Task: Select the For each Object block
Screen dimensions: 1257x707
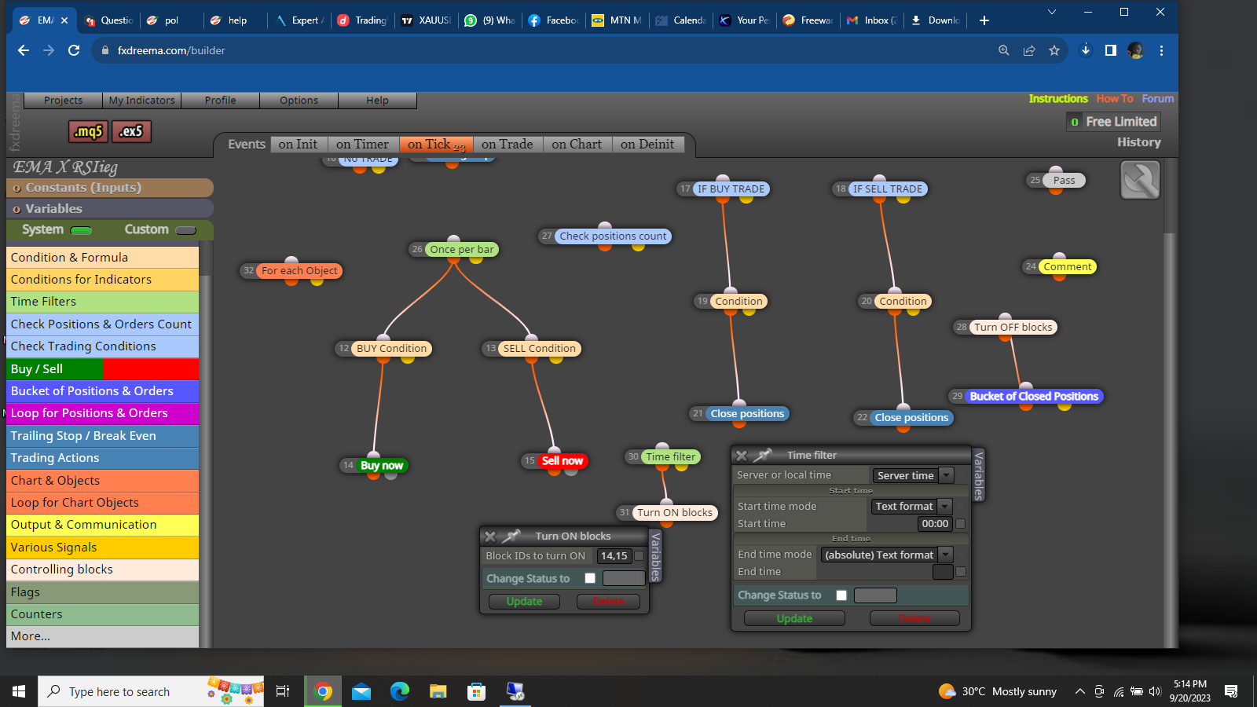Action: (x=299, y=271)
